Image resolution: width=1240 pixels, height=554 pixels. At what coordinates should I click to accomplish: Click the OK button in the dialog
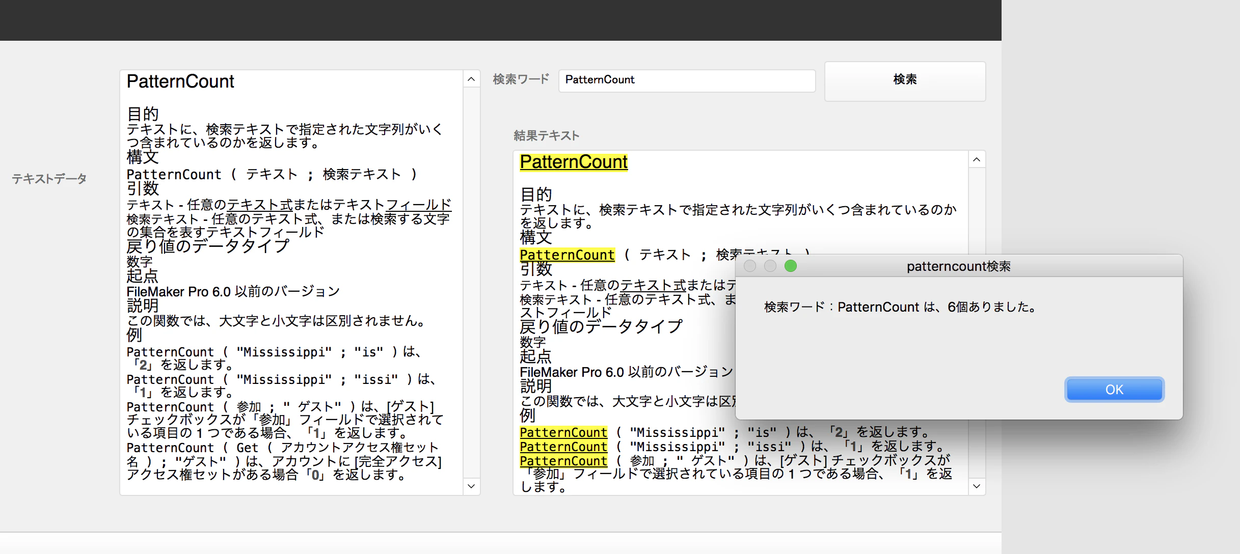(x=1114, y=390)
